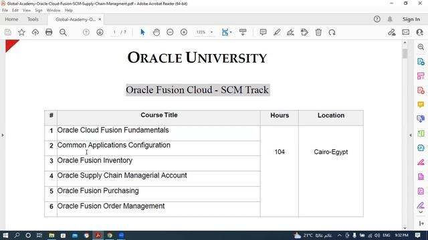
Task: Click the fill and sign pen icon
Action: pos(392,33)
